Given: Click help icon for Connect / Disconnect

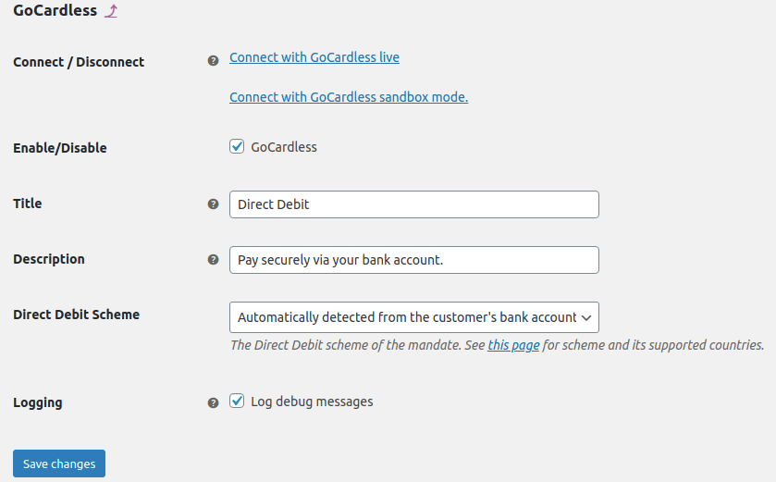Looking at the screenshot, I should coord(213,60).
